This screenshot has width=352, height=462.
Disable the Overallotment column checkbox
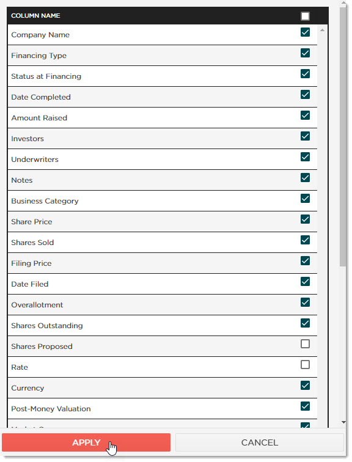[x=305, y=302]
